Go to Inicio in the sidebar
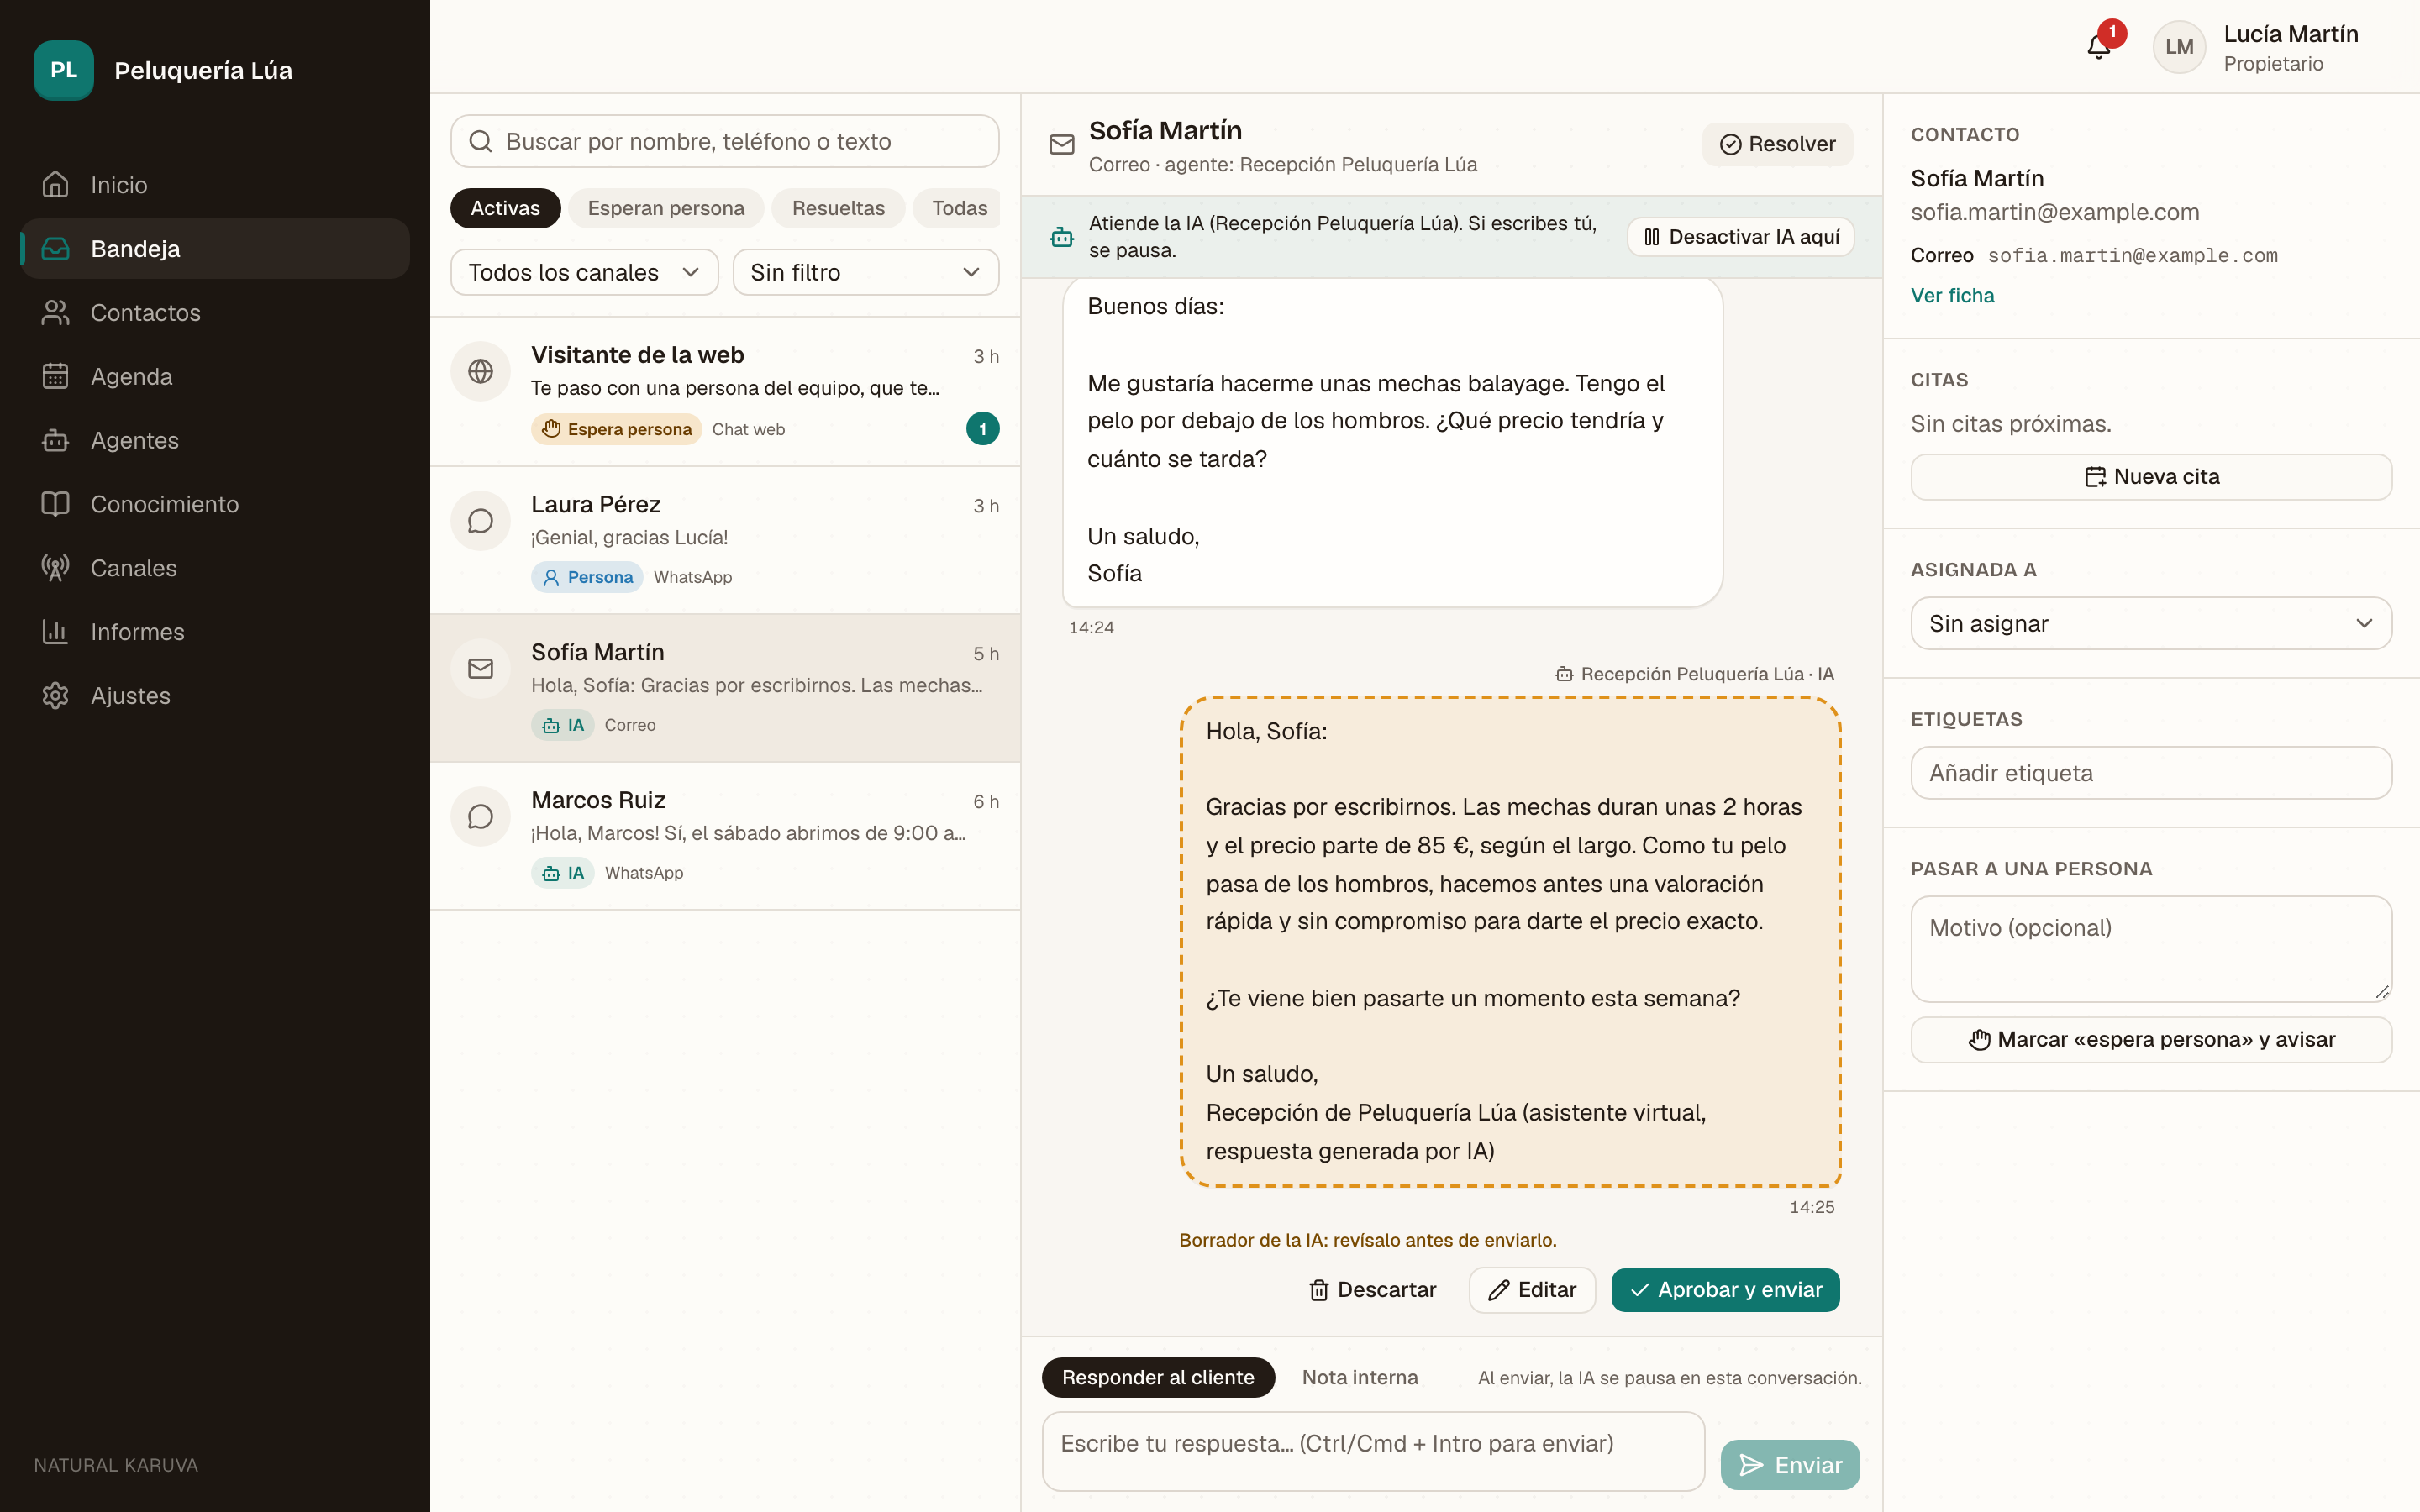 tap(215, 185)
